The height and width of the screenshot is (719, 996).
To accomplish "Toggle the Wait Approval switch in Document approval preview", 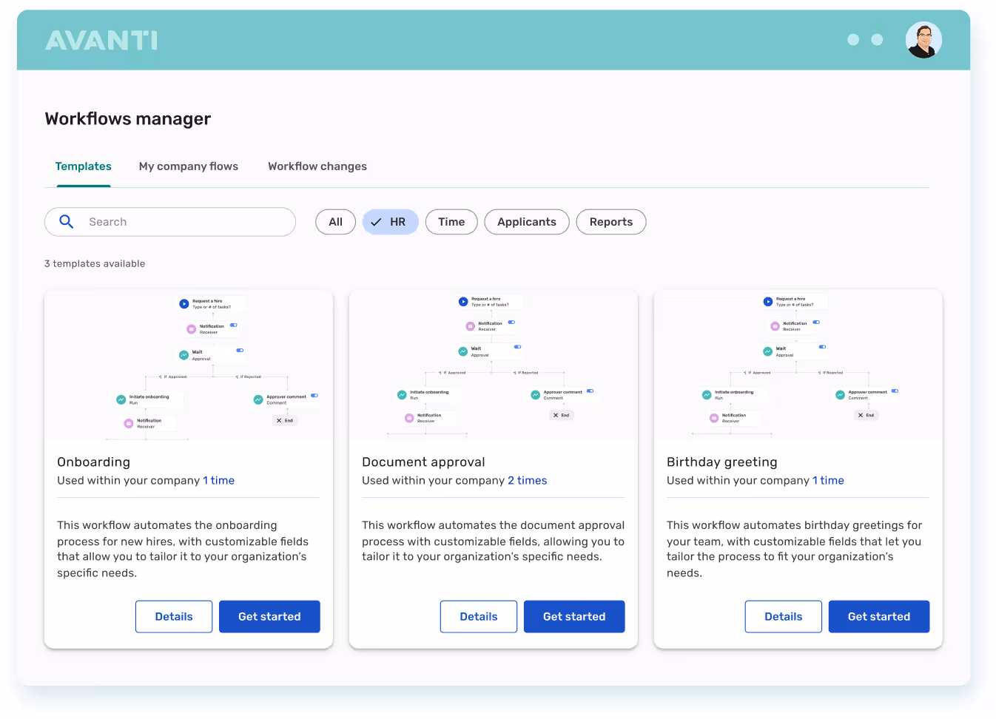I will 519,347.
